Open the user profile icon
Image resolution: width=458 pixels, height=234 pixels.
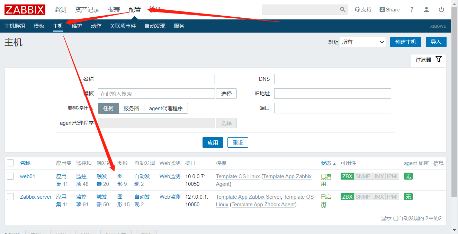(x=426, y=10)
